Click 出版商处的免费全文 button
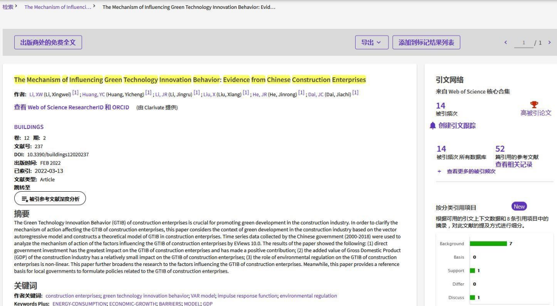The image size is (557, 306). 48,43
